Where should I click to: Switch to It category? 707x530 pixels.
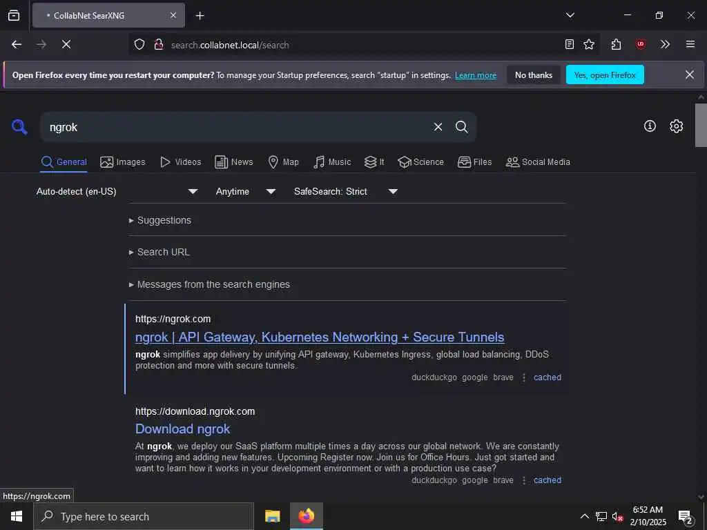374,162
